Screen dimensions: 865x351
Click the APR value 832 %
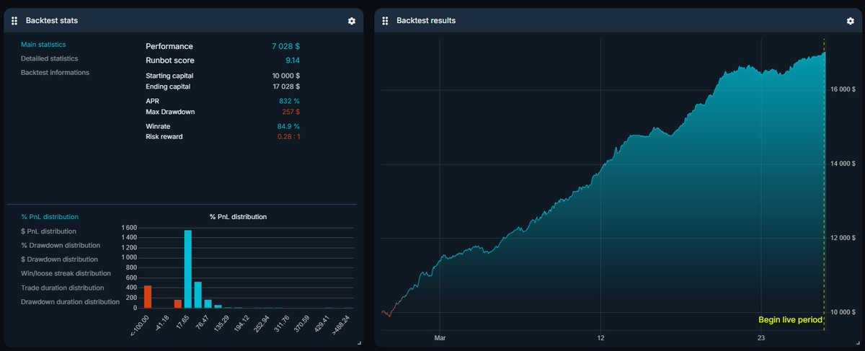pyautogui.click(x=288, y=102)
